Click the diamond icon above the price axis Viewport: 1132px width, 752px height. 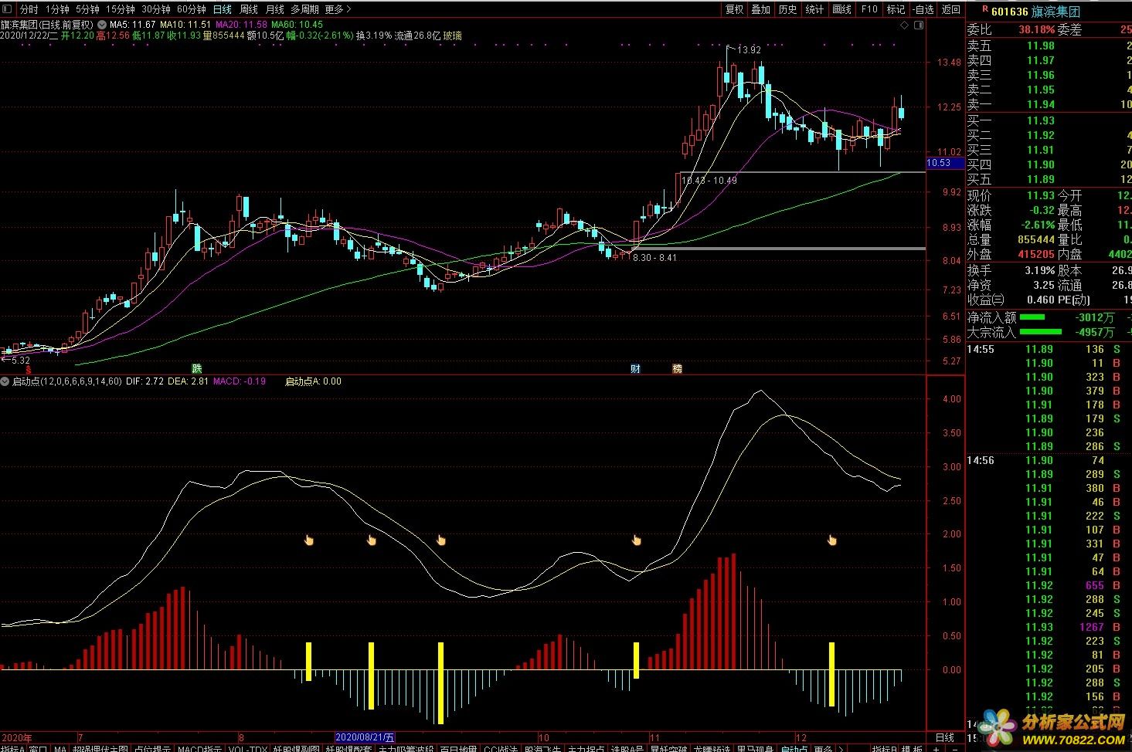pyautogui.click(x=904, y=25)
